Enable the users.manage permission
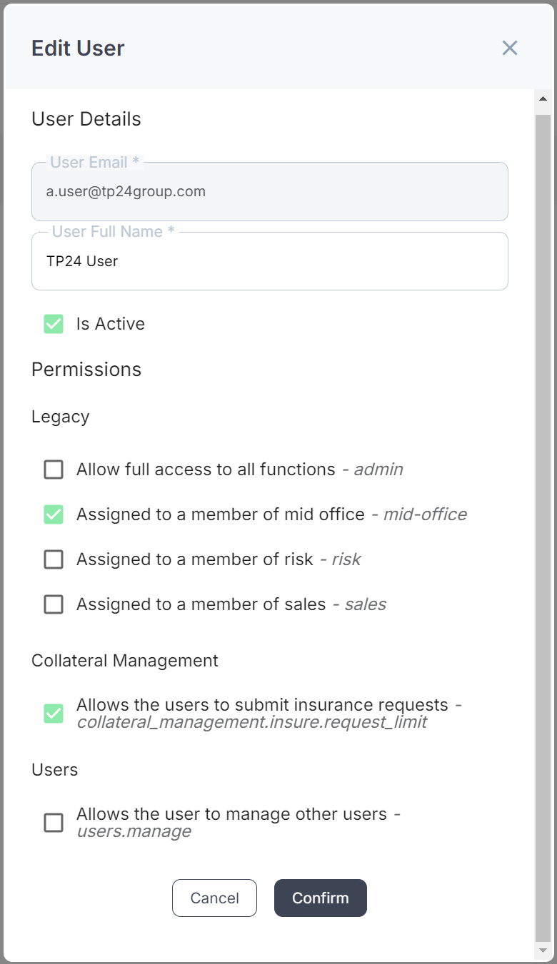Viewport: 557px width, 964px height. coord(53,822)
